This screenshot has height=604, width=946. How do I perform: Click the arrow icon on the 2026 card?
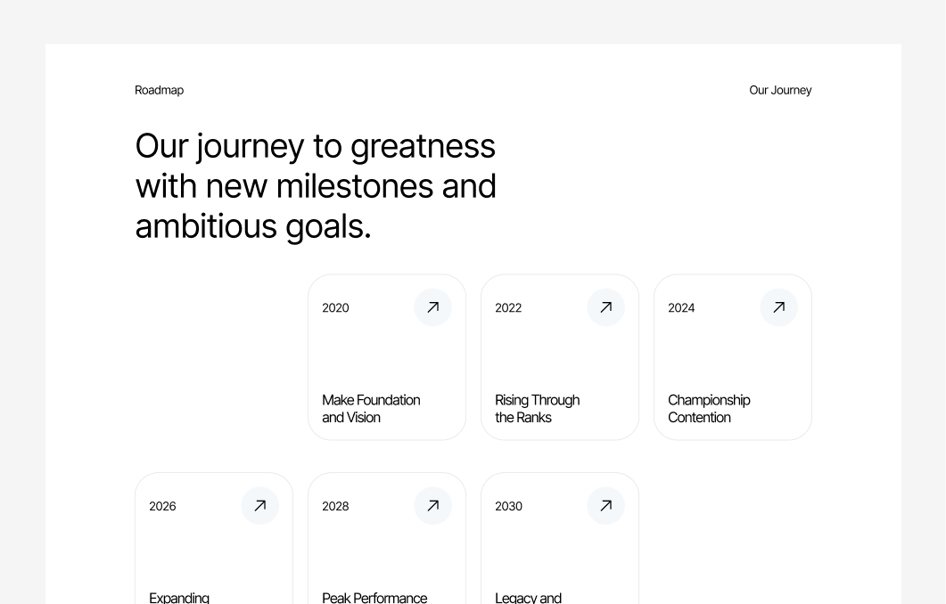(260, 506)
